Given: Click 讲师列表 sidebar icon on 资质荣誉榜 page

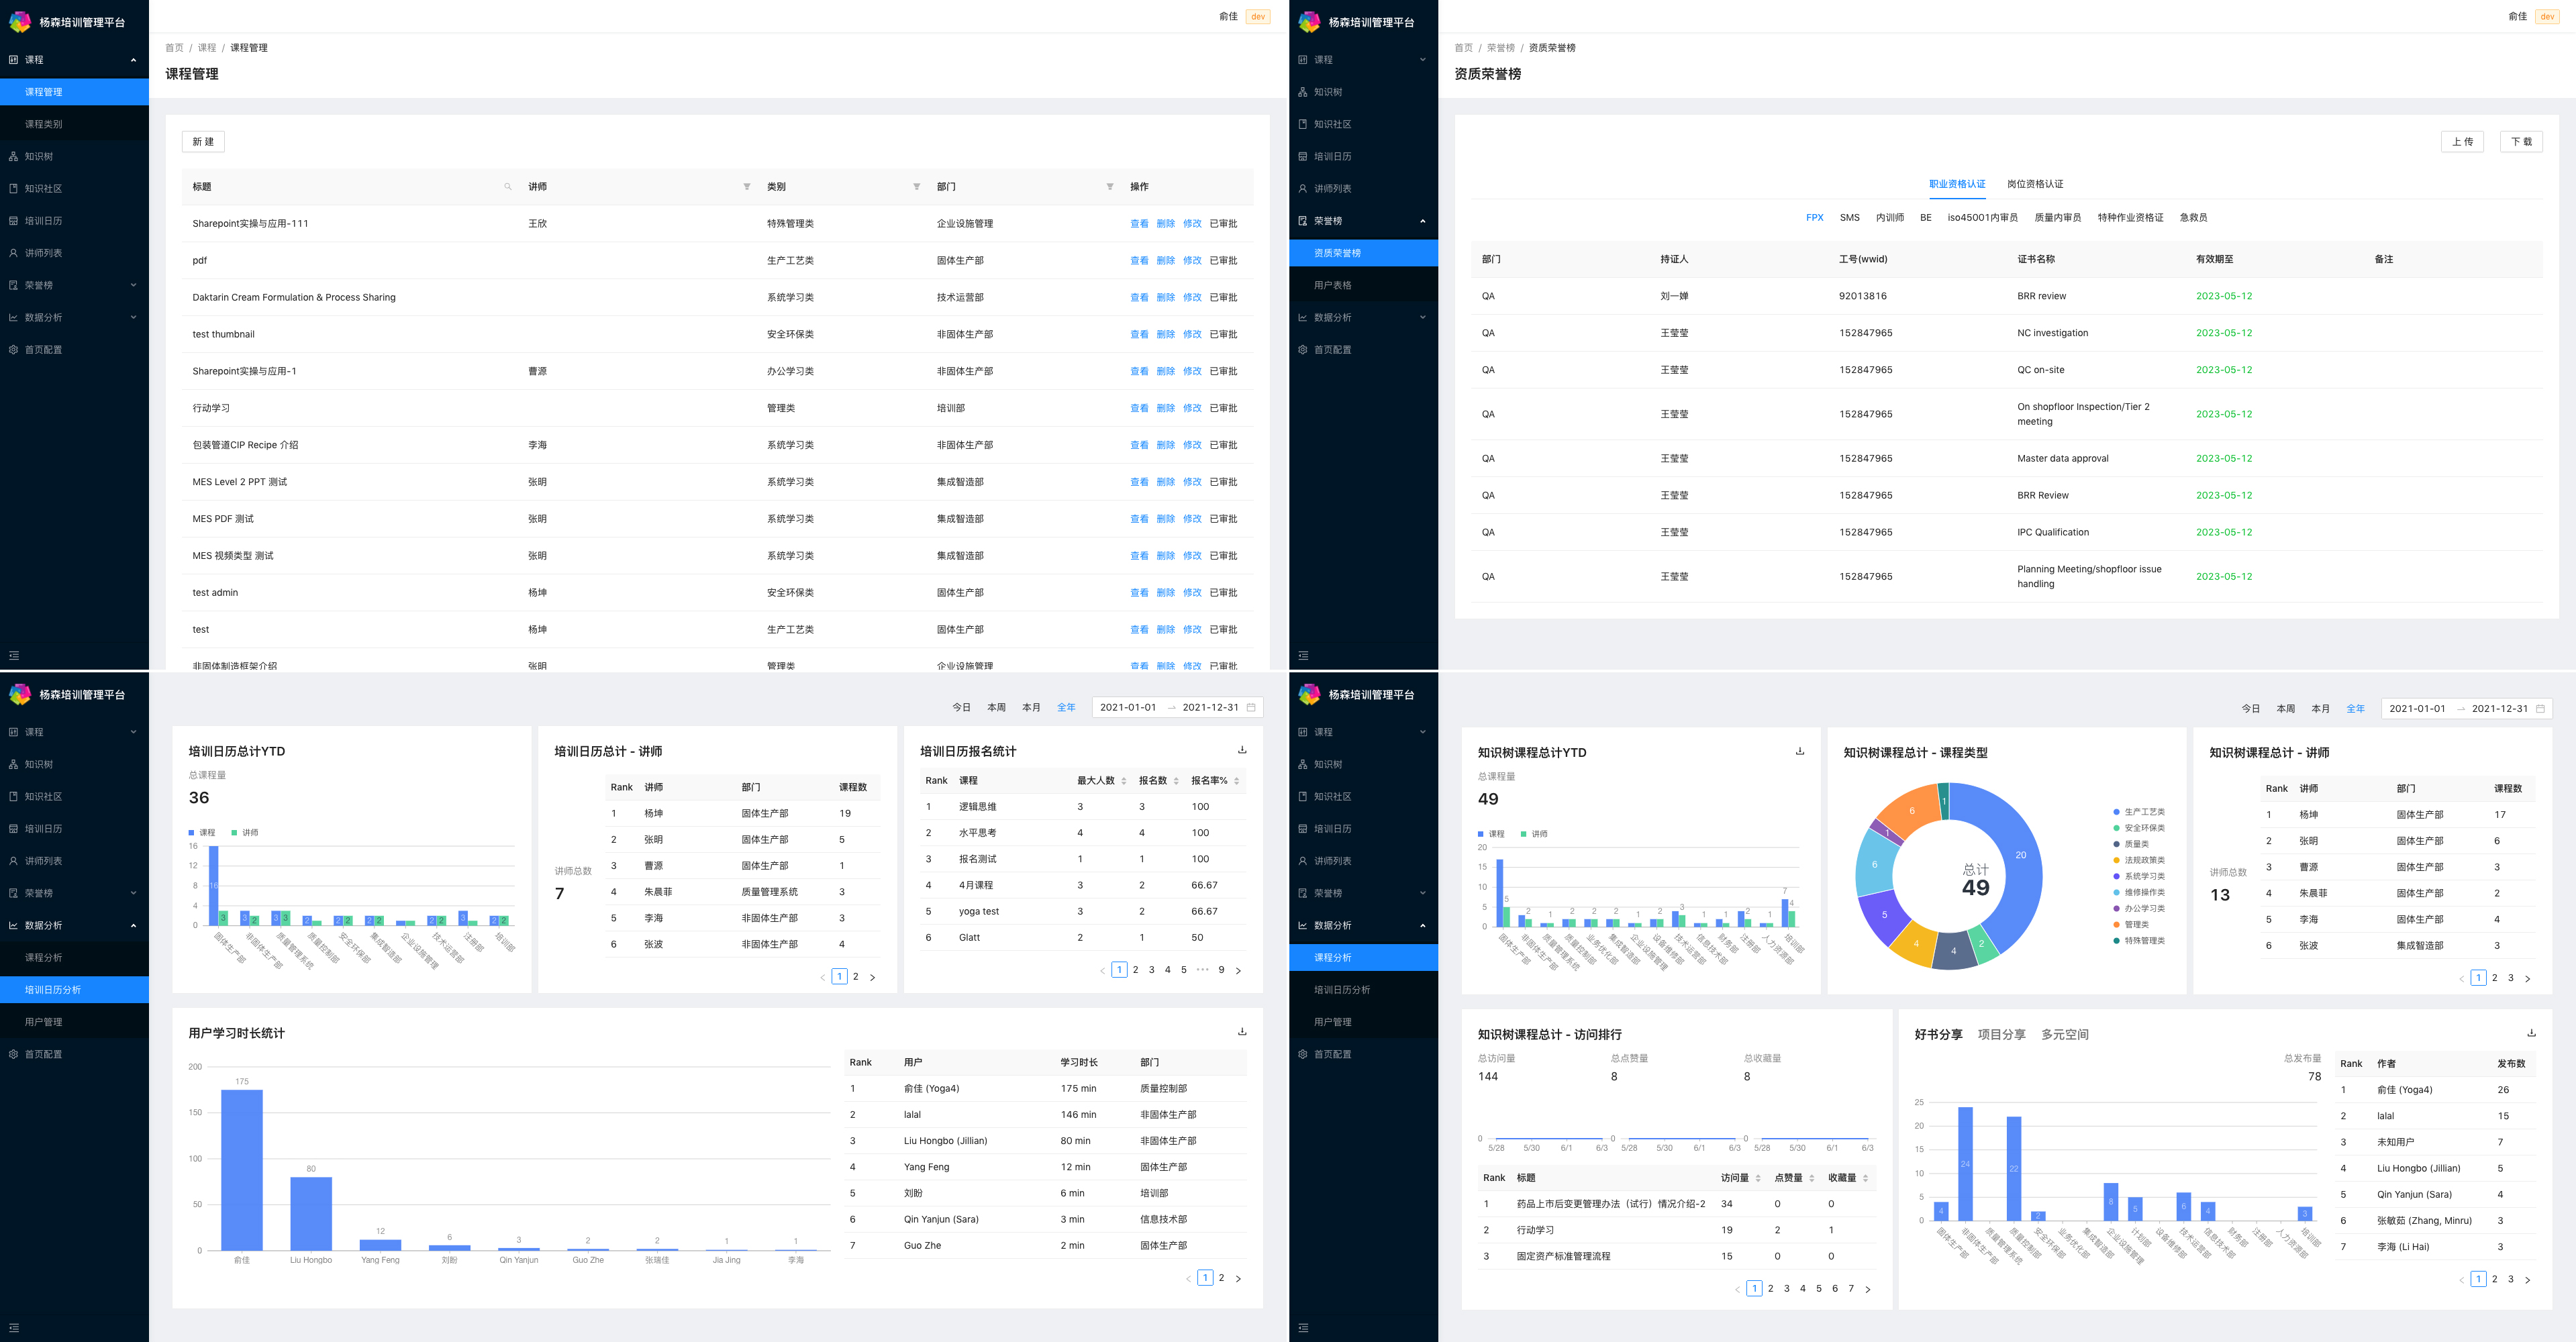Looking at the screenshot, I should [x=1303, y=189].
